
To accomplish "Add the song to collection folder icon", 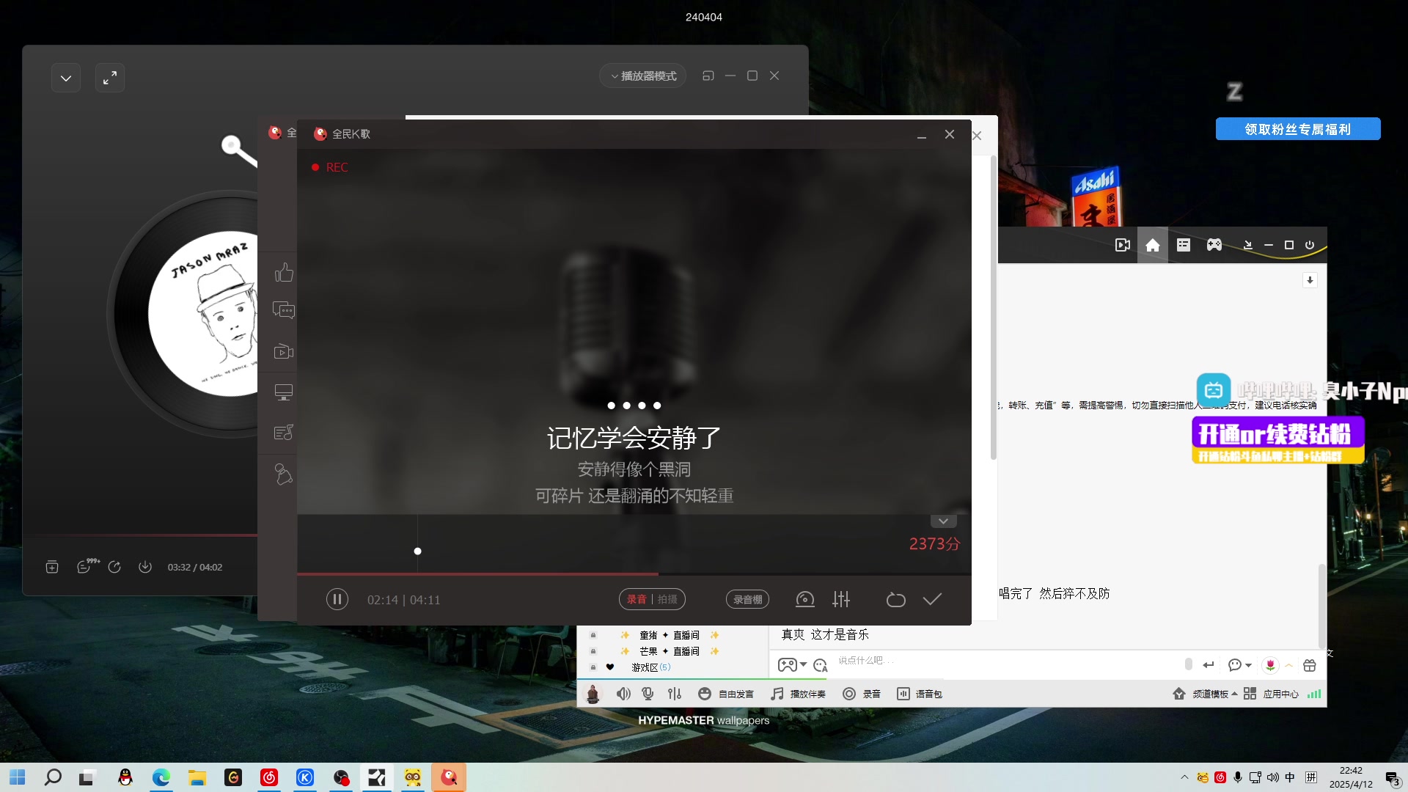I will (52, 567).
